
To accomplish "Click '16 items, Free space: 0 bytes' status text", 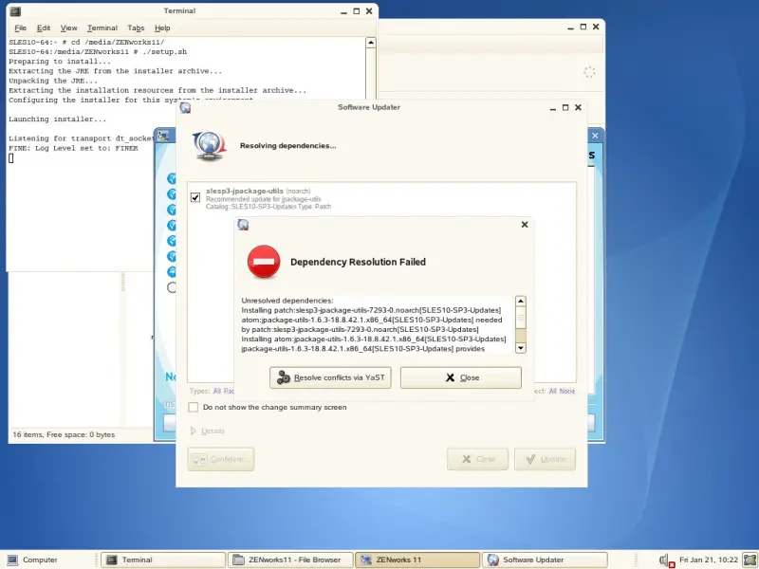I will point(64,434).
